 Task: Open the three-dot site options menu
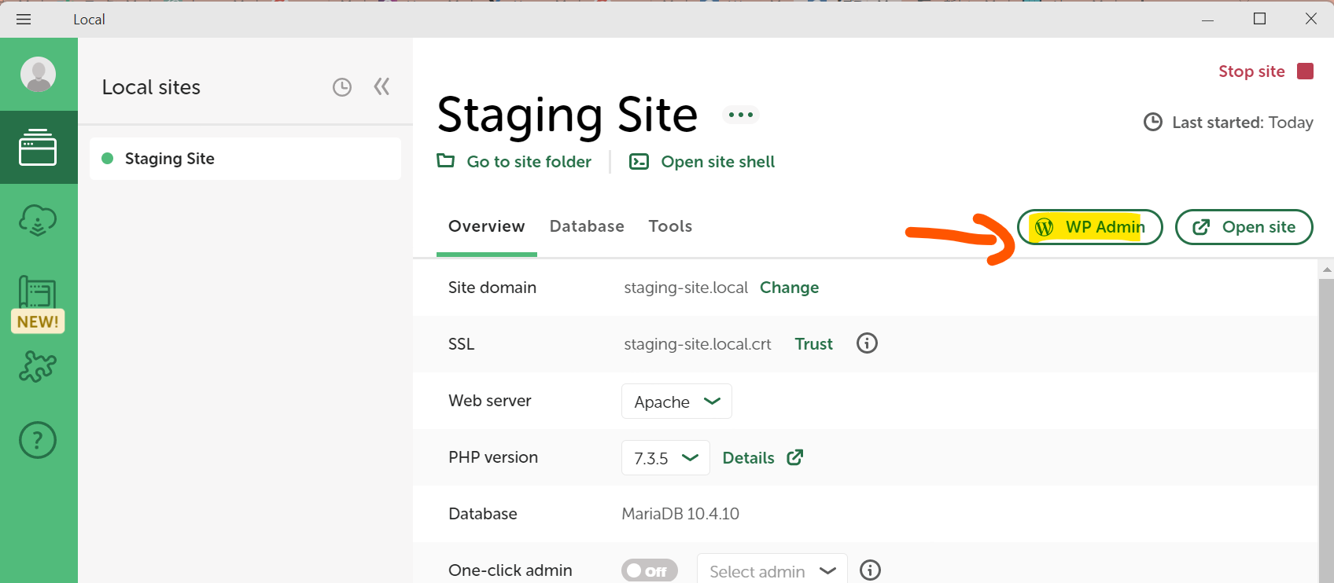740,115
